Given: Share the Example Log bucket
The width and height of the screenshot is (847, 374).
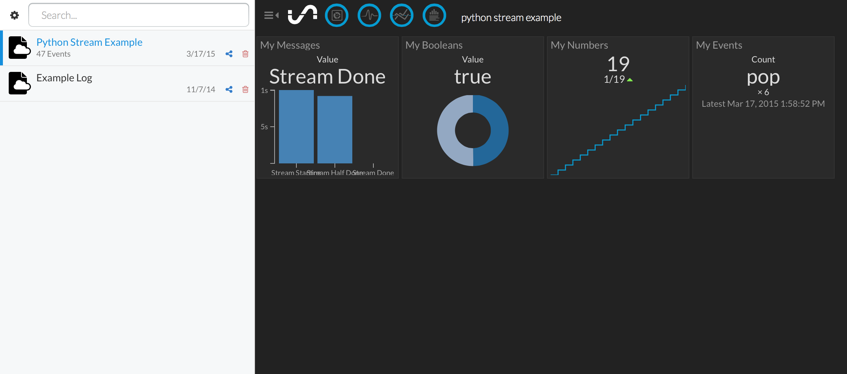Looking at the screenshot, I should 229,89.
